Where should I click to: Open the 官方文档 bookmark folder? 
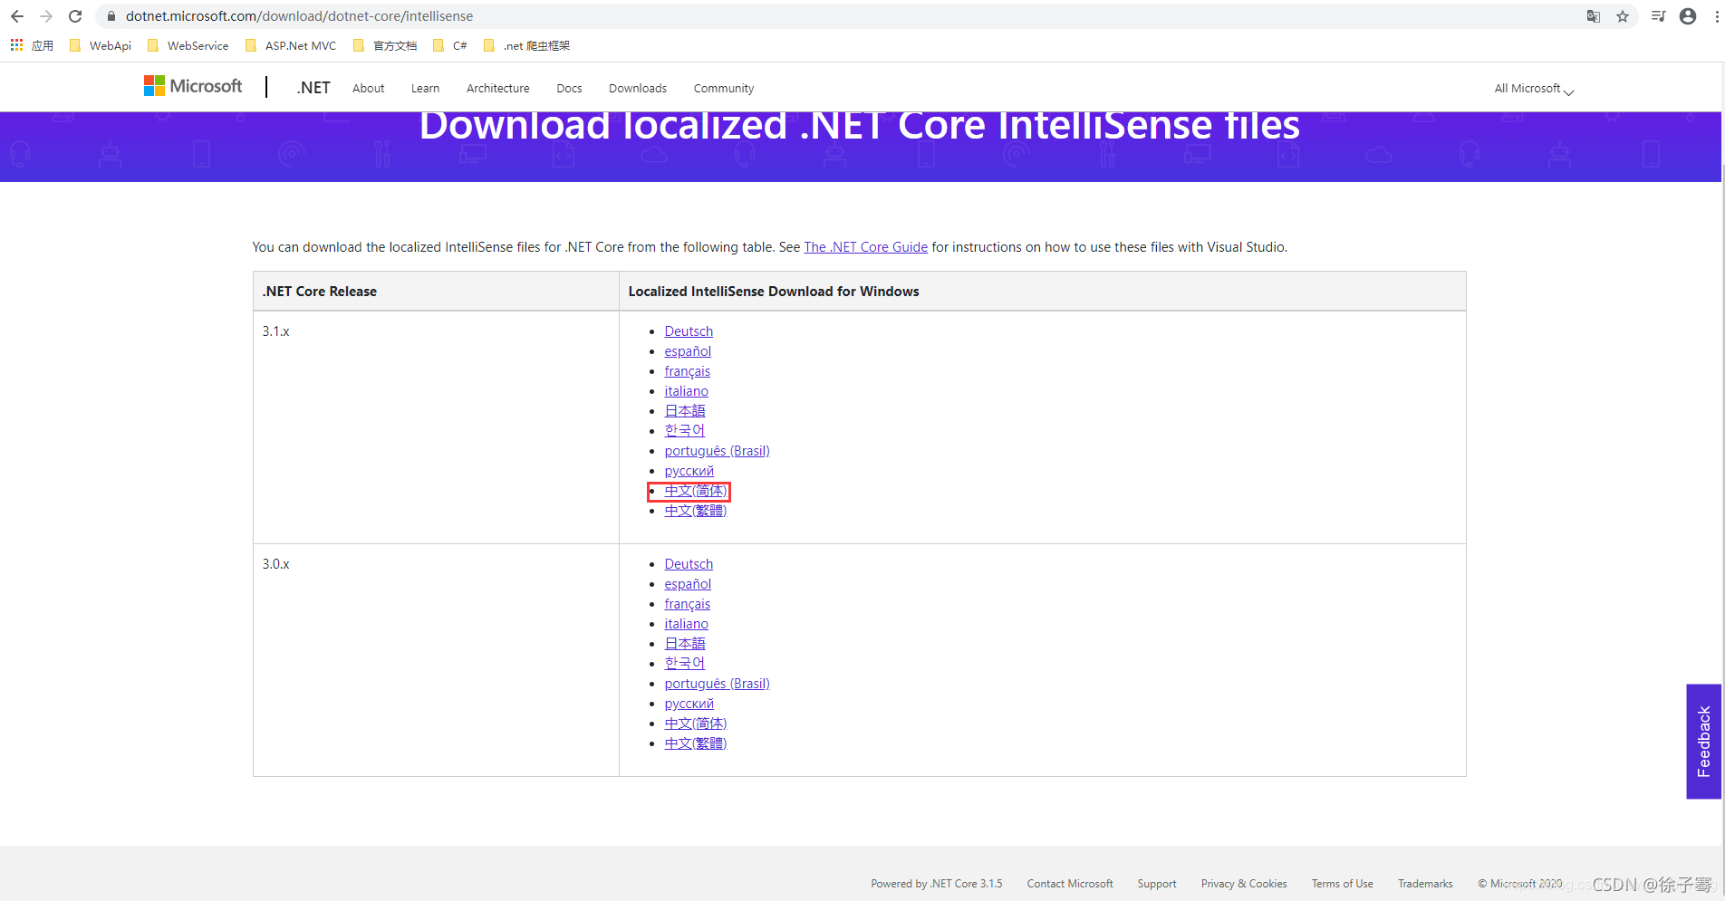click(x=385, y=45)
